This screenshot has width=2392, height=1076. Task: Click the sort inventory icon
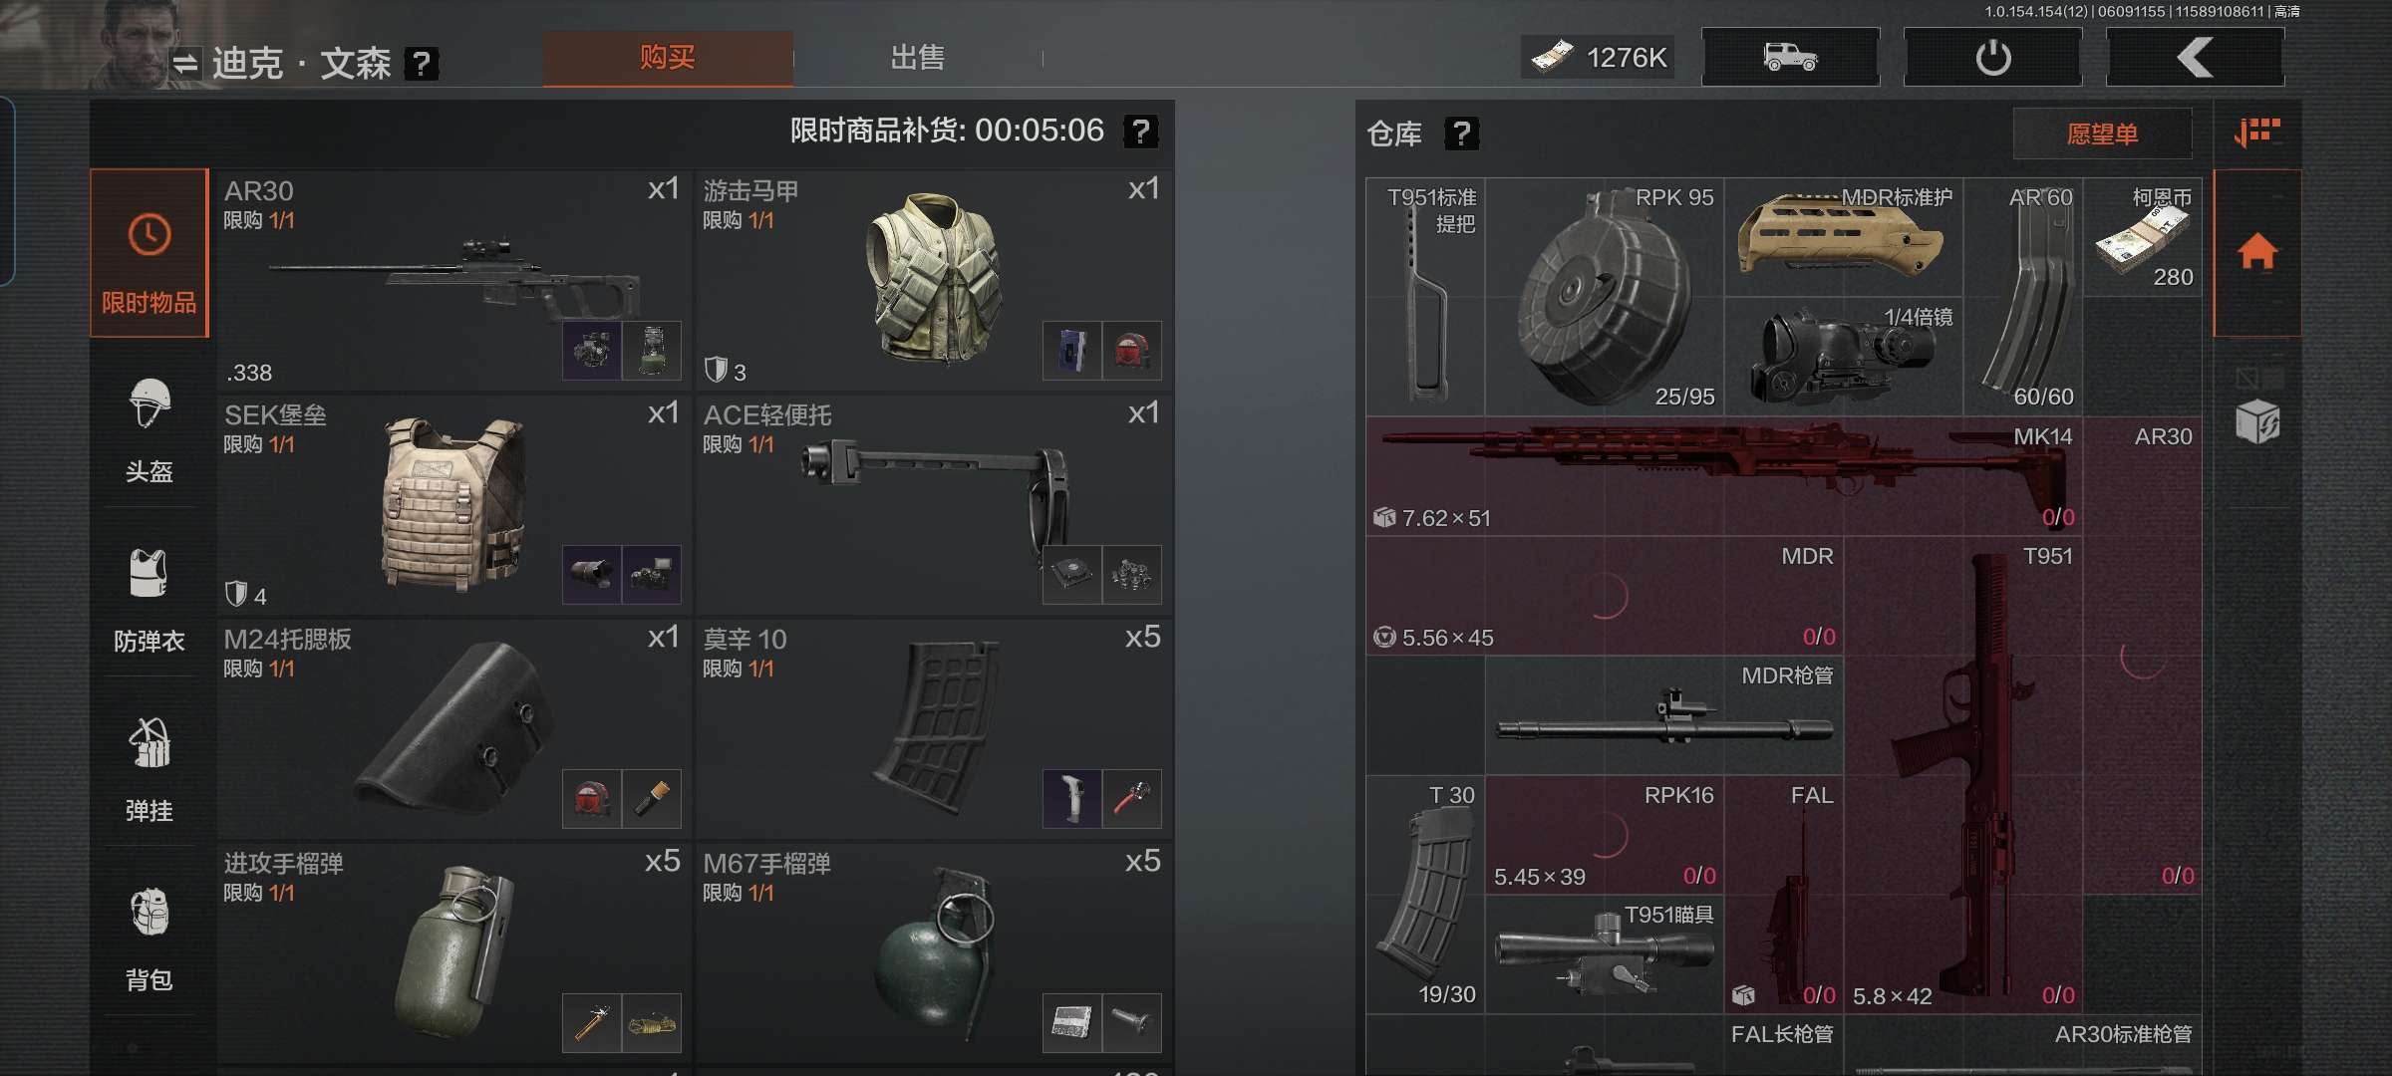[2257, 132]
